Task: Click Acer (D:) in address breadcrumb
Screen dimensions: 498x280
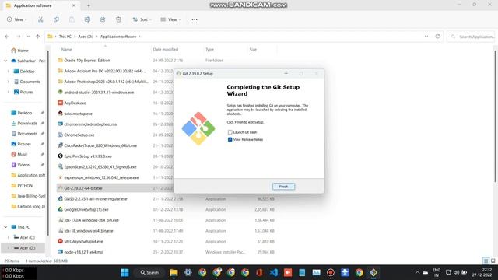Action: [x=86, y=37]
